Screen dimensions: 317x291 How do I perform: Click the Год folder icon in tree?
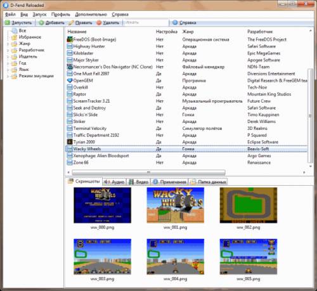(x=14, y=63)
